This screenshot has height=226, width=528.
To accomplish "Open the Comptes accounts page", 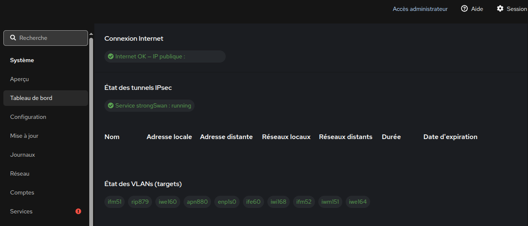I will (45, 192).
